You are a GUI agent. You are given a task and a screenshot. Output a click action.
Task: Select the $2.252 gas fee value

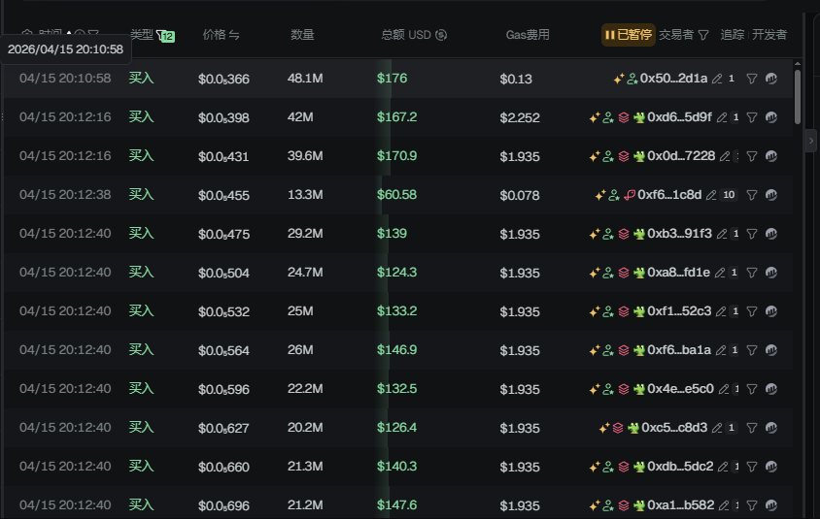click(519, 117)
